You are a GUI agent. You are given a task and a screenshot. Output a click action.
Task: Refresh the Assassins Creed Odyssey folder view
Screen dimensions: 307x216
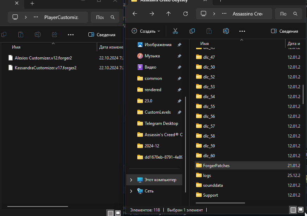[186, 14]
